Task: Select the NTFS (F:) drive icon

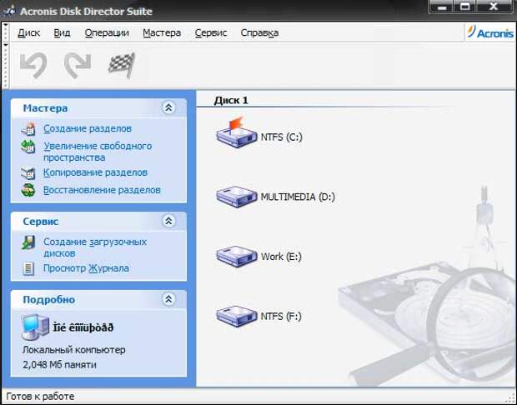Action: pyautogui.click(x=237, y=317)
